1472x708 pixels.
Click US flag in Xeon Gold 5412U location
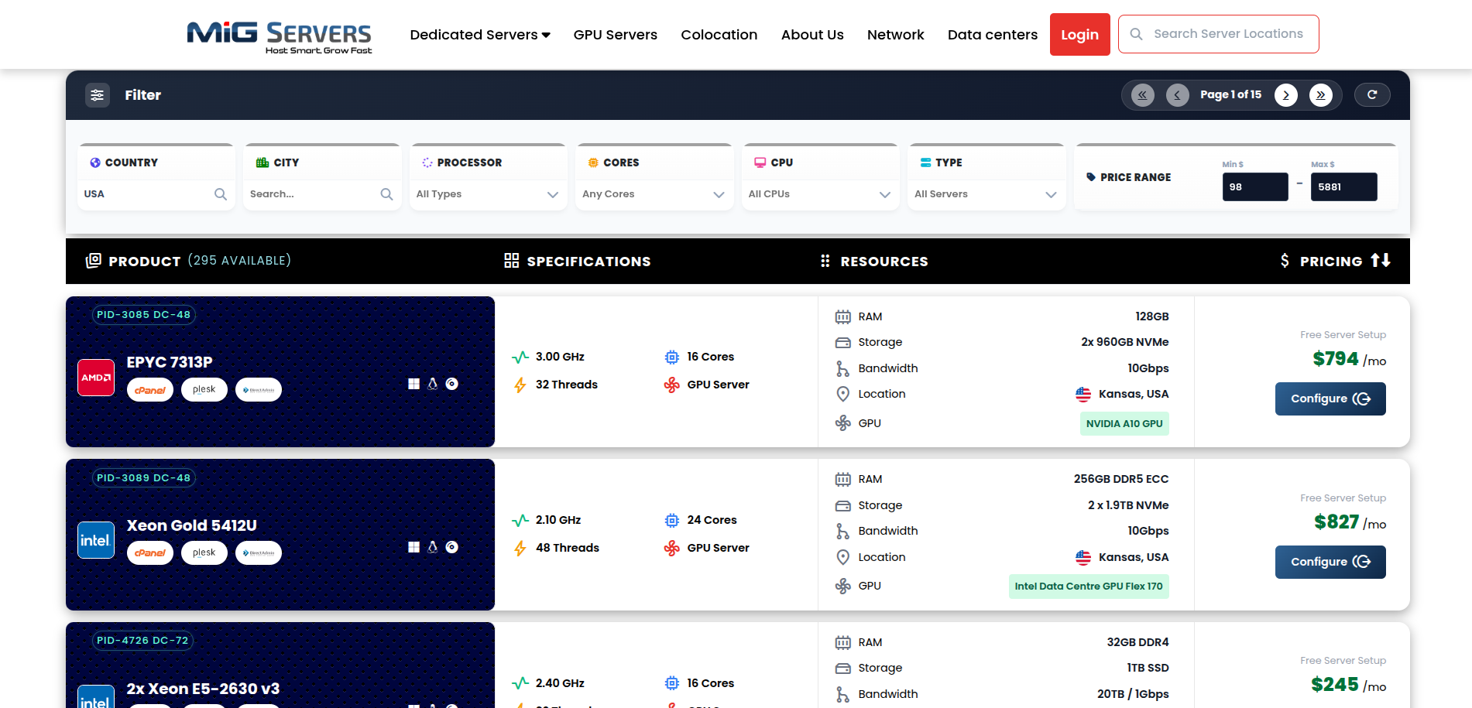pyautogui.click(x=1083, y=557)
